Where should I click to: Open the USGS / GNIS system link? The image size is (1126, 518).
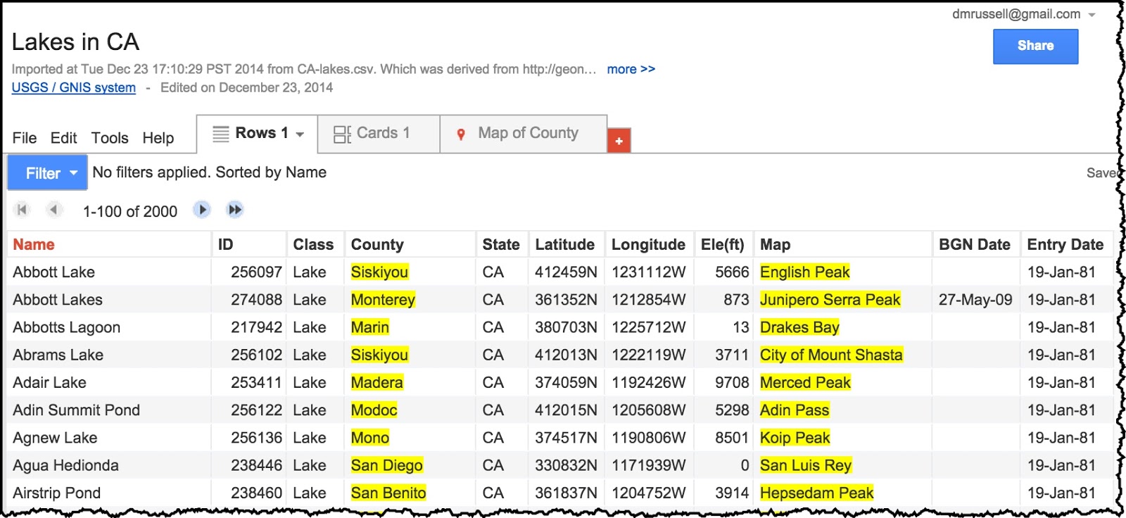tap(74, 88)
